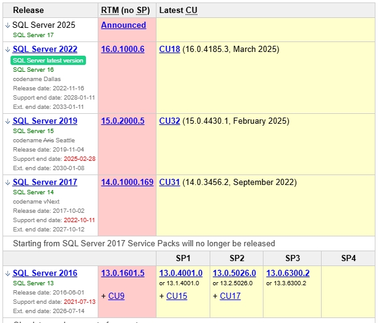Open the CU31 link for SQL Server 2017
Viewport: 381px width, 323px height.
pos(169,182)
